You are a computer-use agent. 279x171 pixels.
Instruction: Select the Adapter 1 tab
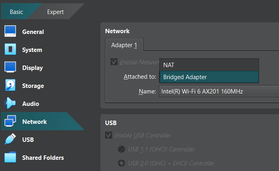click(124, 45)
